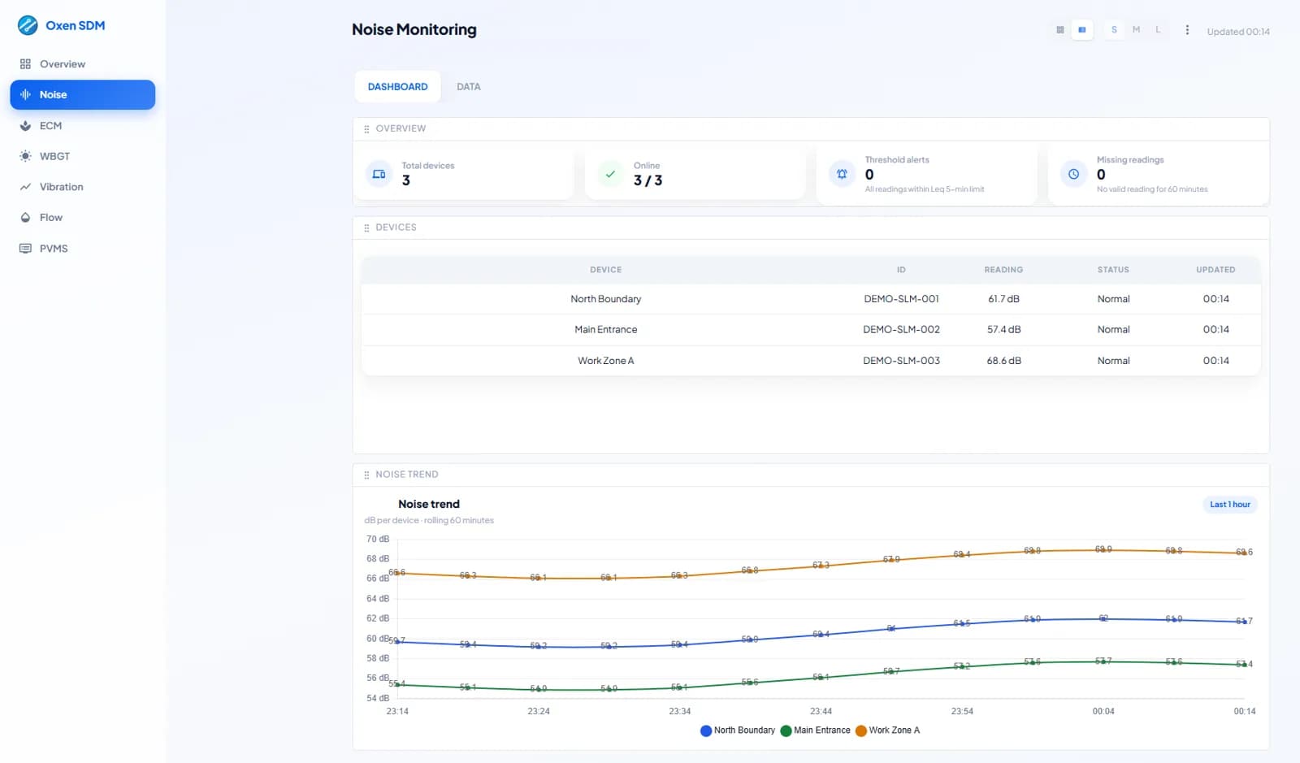Image resolution: width=1300 pixels, height=763 pixels.
Task: Select the Work Zone A device row
Action: pos(811,361)
